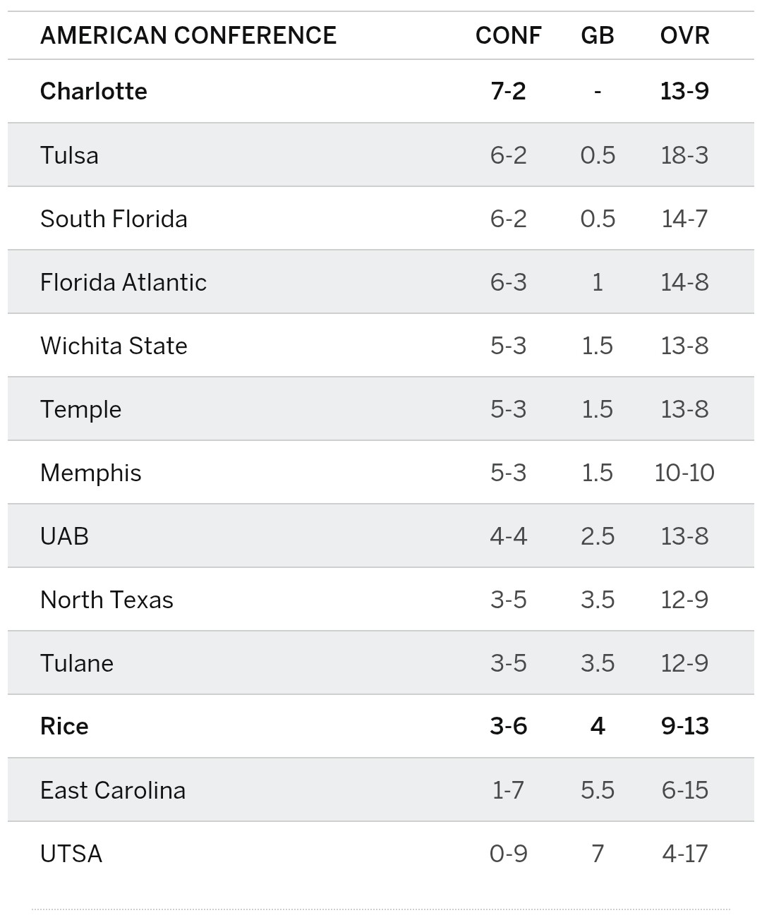Image resolution: width=762 pixels, height=920 pixels.
Task: Select East Carolina in the table
Action: tap(113, 790)
